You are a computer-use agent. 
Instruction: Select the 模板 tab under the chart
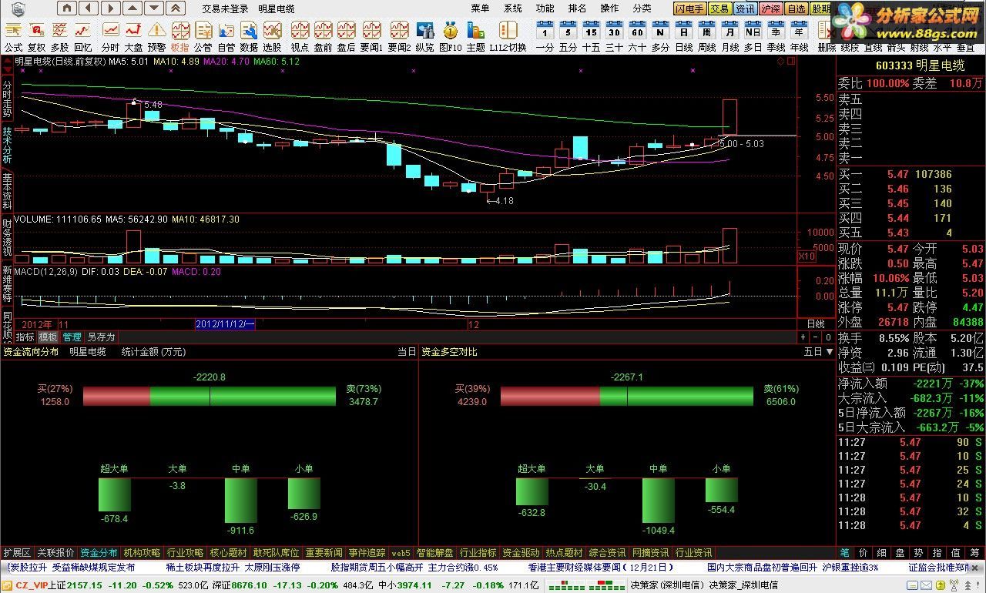point(48,337)
